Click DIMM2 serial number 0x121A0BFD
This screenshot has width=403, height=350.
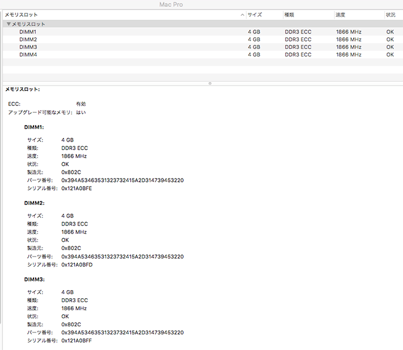tap(77, 265)
